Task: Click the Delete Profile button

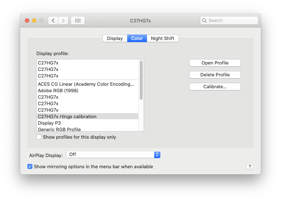Action: [215, 75]
